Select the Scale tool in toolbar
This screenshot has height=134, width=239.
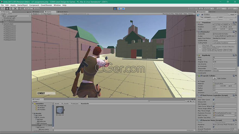point(15,9)
